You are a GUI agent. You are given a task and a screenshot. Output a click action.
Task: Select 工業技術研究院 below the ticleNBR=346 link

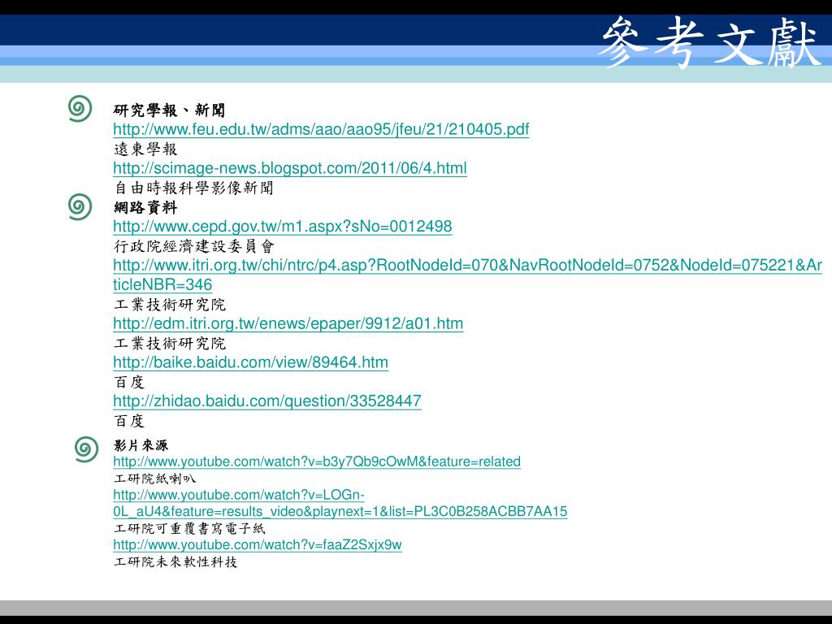tap(170, 305)
